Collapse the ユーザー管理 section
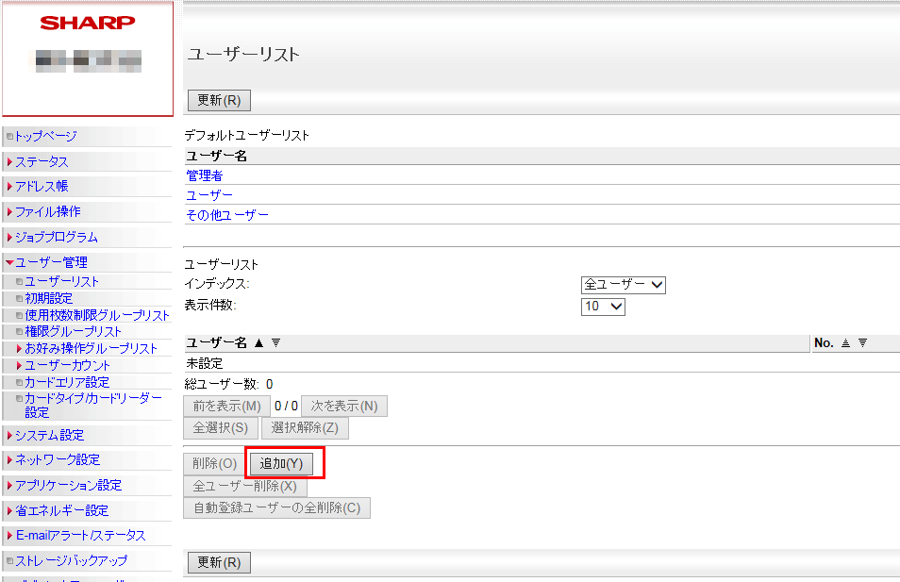Screen dimensions: 900x582 point(9,263)
